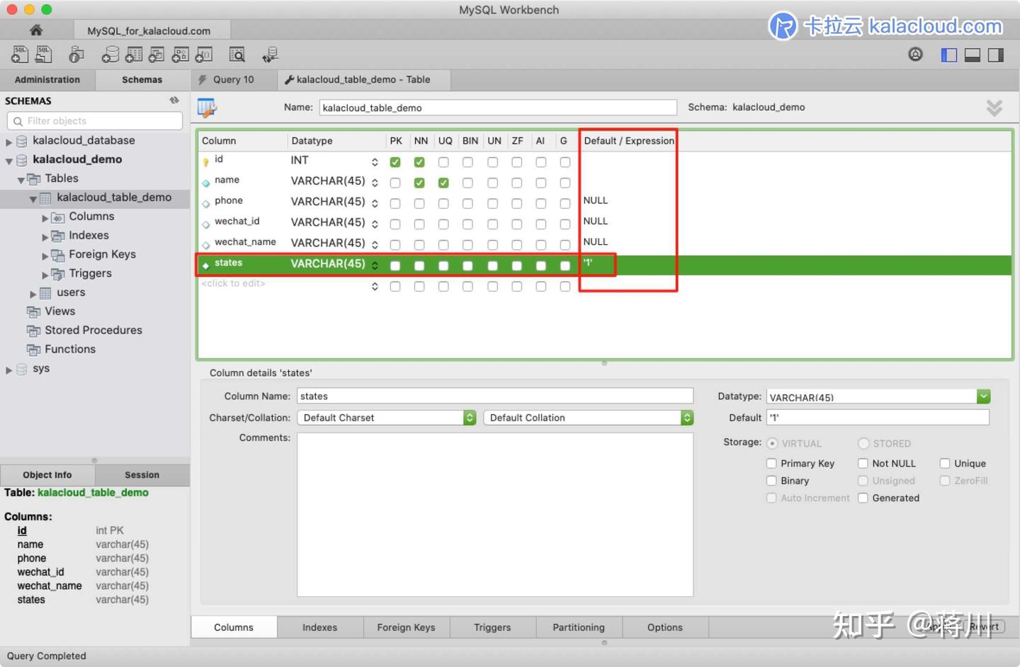Collapse the kalacloud_table_demo tree node
The width and height of the screenshot is (1020, 667).
pyautogui.click(x=33, y=198)
